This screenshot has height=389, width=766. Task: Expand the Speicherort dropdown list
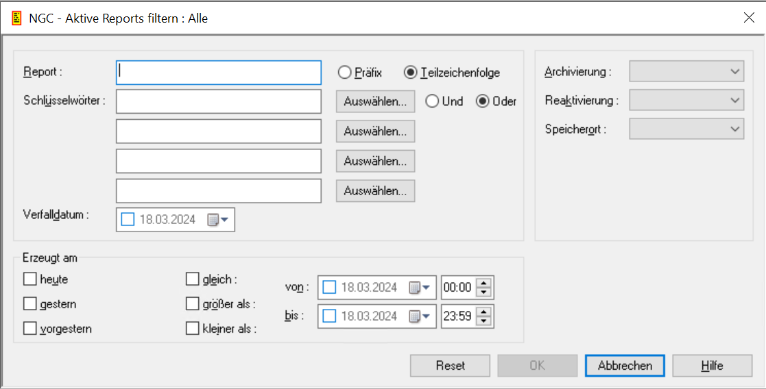(x=686, y=129)
